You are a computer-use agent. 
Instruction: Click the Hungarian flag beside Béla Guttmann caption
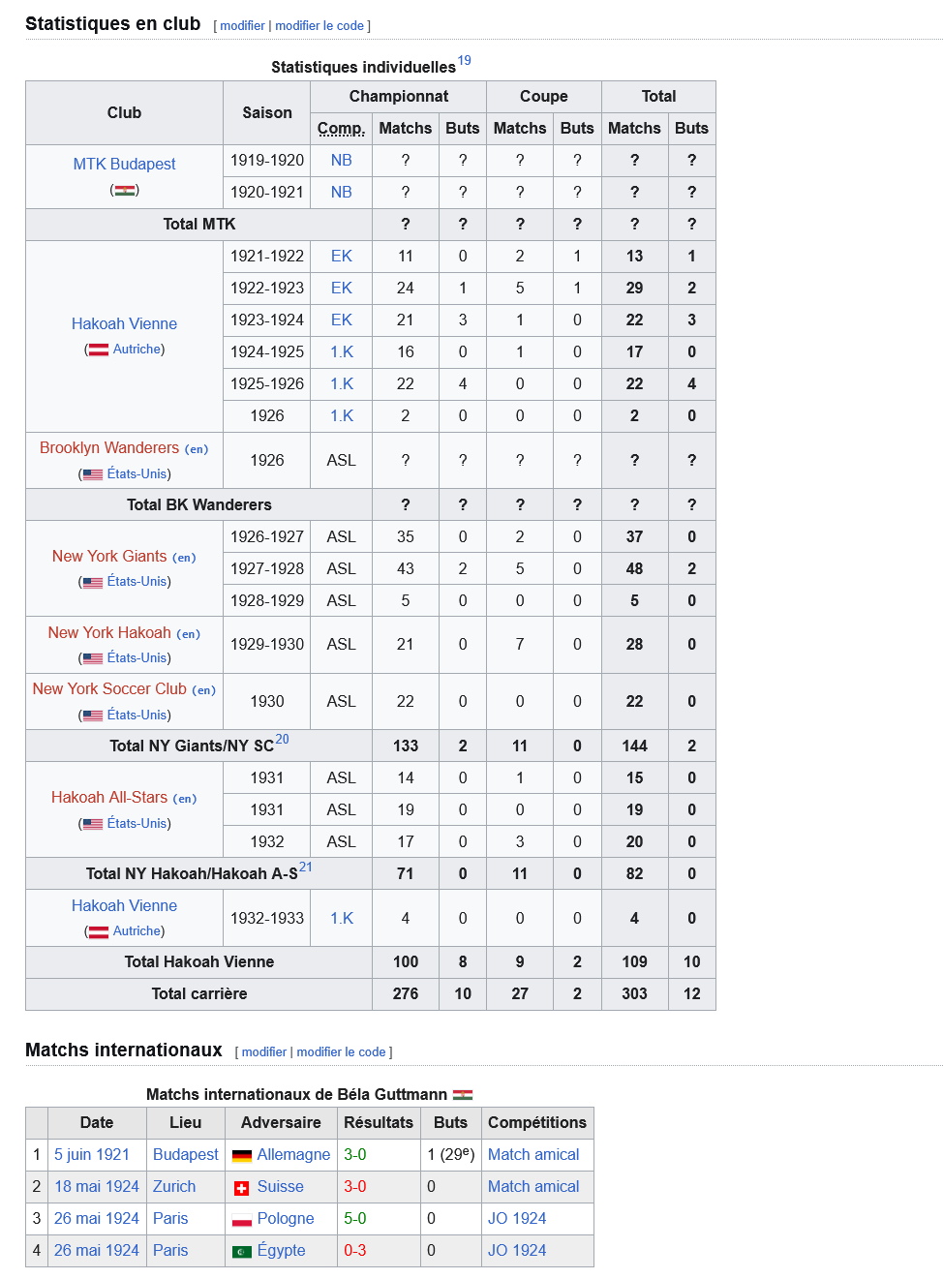[x=463, y=1095]
